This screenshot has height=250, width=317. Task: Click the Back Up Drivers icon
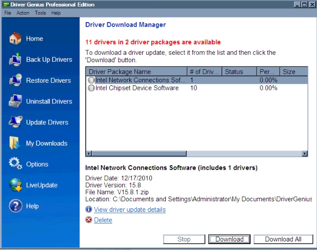(16, 60)
